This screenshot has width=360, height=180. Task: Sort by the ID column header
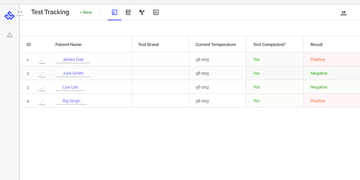pos(29,45)
